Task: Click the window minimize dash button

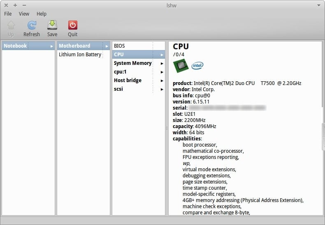Action: [x=24, y=5]
